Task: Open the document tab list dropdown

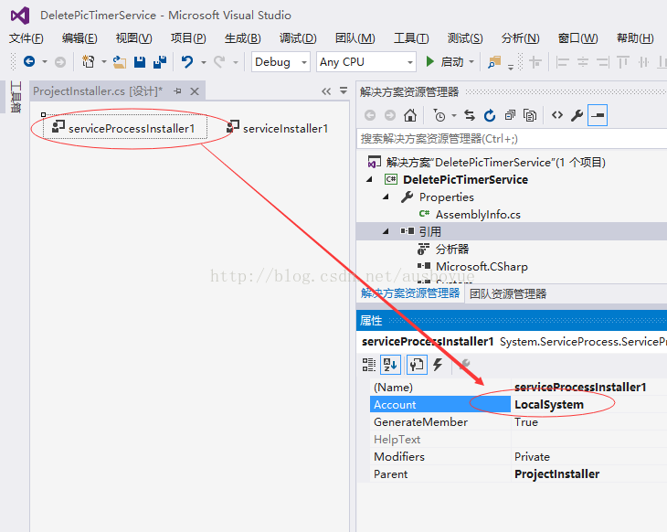Action: [x=344, y=90]
